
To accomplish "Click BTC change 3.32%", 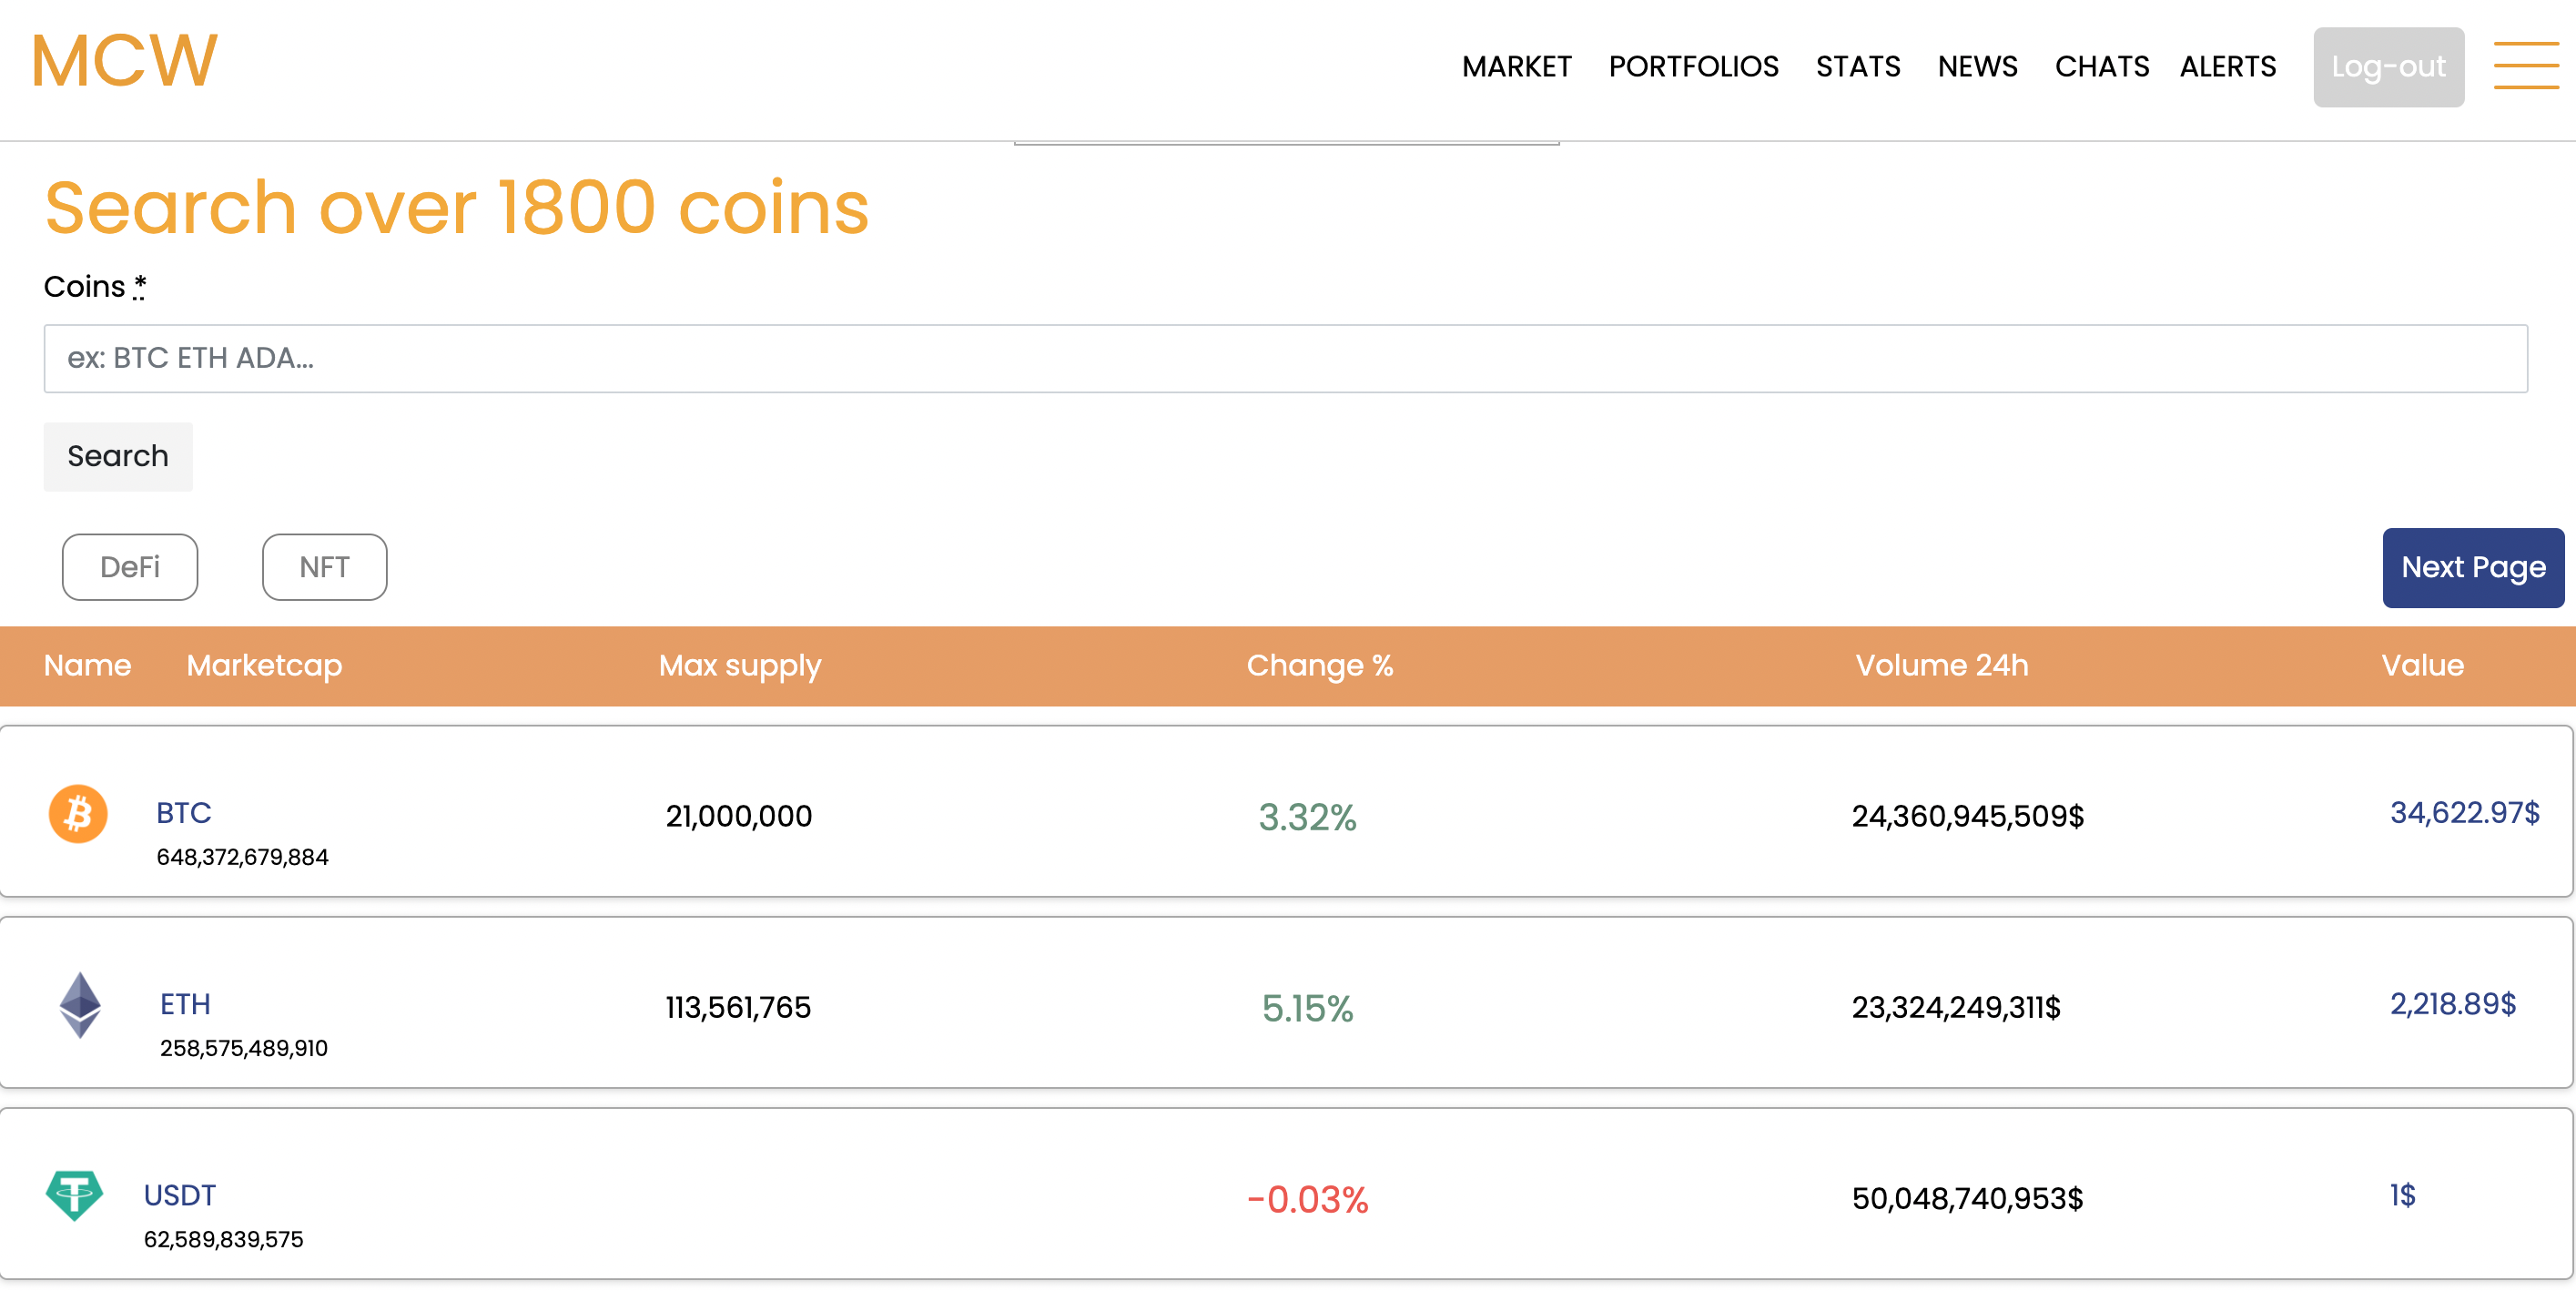I will pyautogui.click(x=1307, y=817).
